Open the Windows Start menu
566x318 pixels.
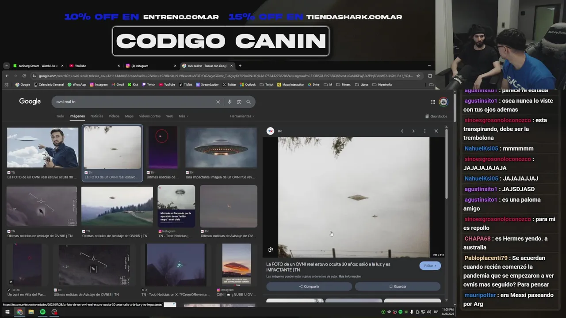click(8, 312)
